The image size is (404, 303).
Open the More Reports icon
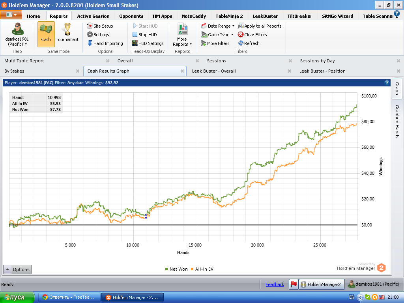point(182,29)
